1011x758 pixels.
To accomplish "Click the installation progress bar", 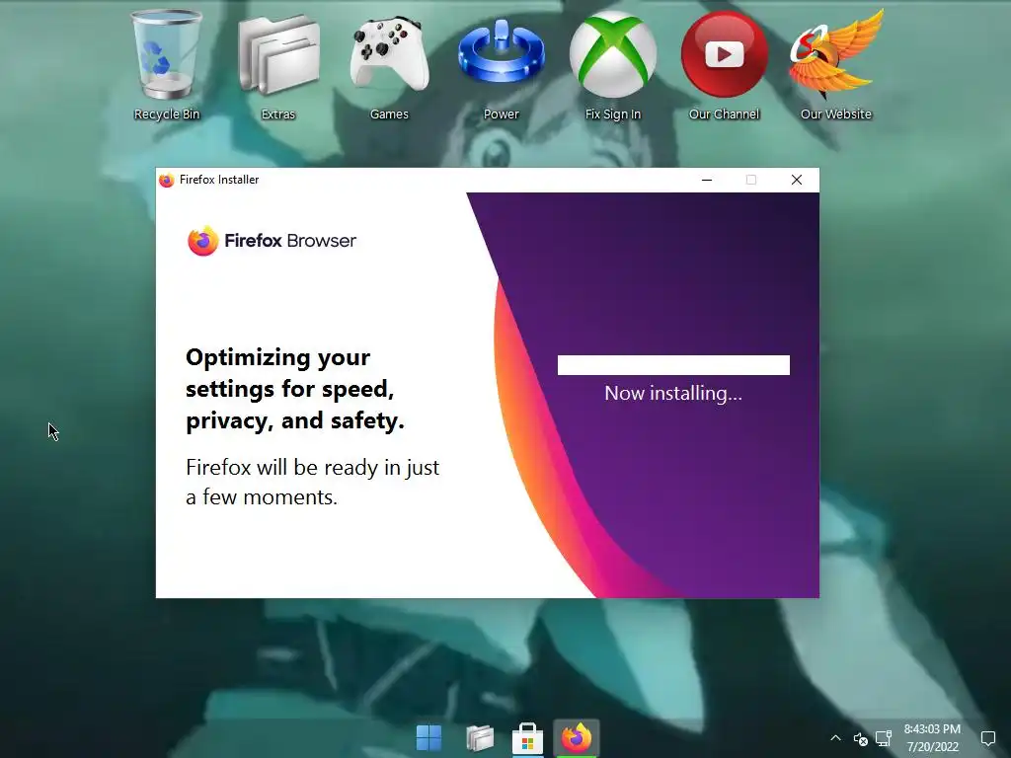I will 673,365.
